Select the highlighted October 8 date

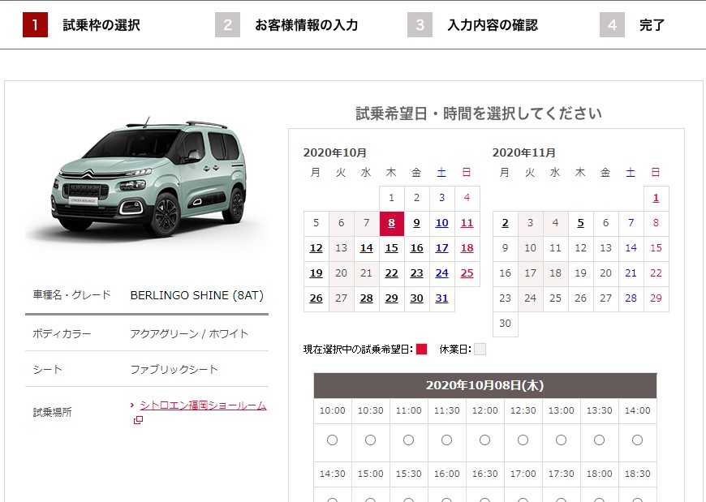(391, 223)
